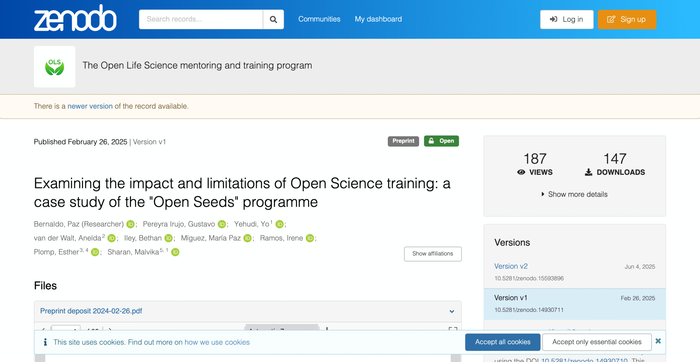The width and height of the screenshot is (700, 362).
Task: Focus the Search records input field
Action: pyautogui.click(x=201, y=19)
